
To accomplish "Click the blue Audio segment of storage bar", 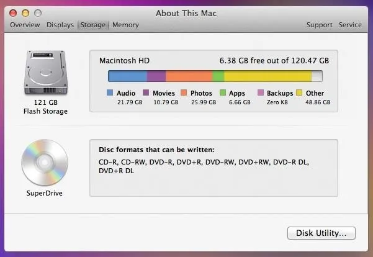I will (127, 76).
